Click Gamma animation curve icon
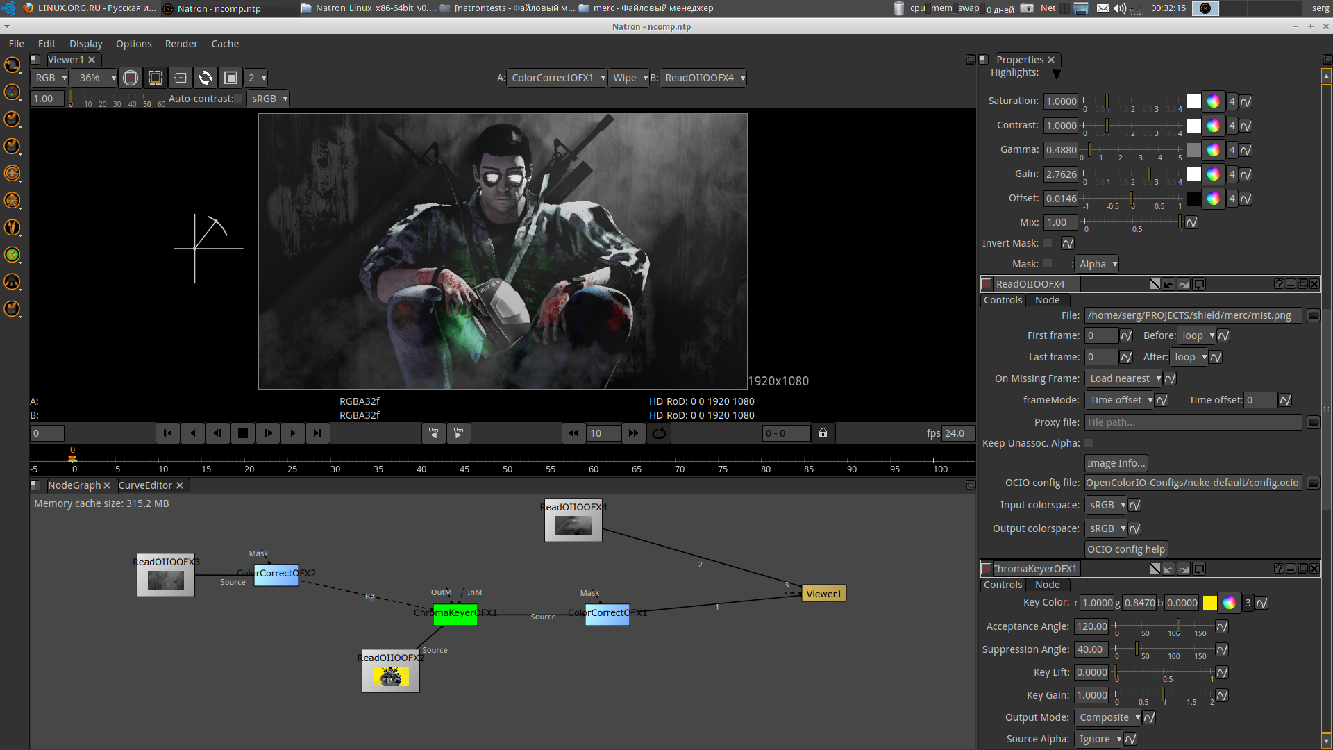This screenshot has height=750, width=1333. [1246, 150]
